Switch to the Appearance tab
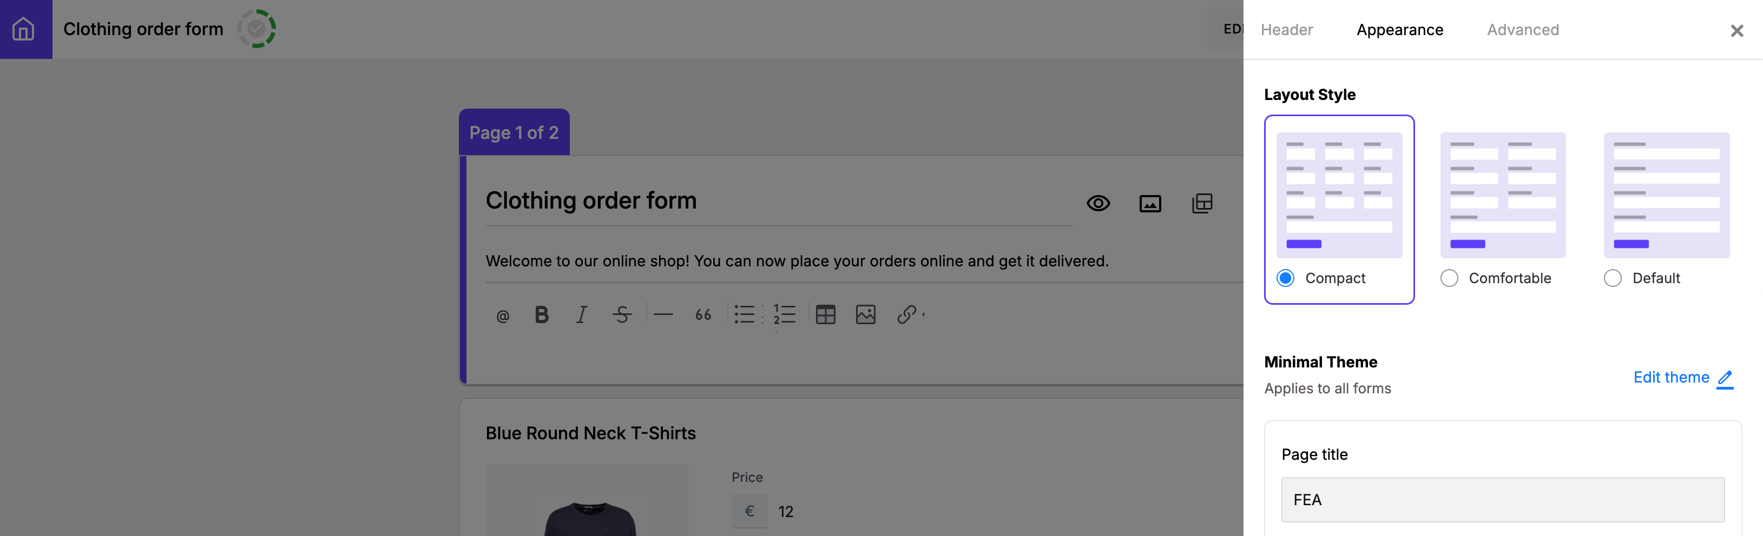The width and height of the screenshot is (1763, 536). point(1399,29)
